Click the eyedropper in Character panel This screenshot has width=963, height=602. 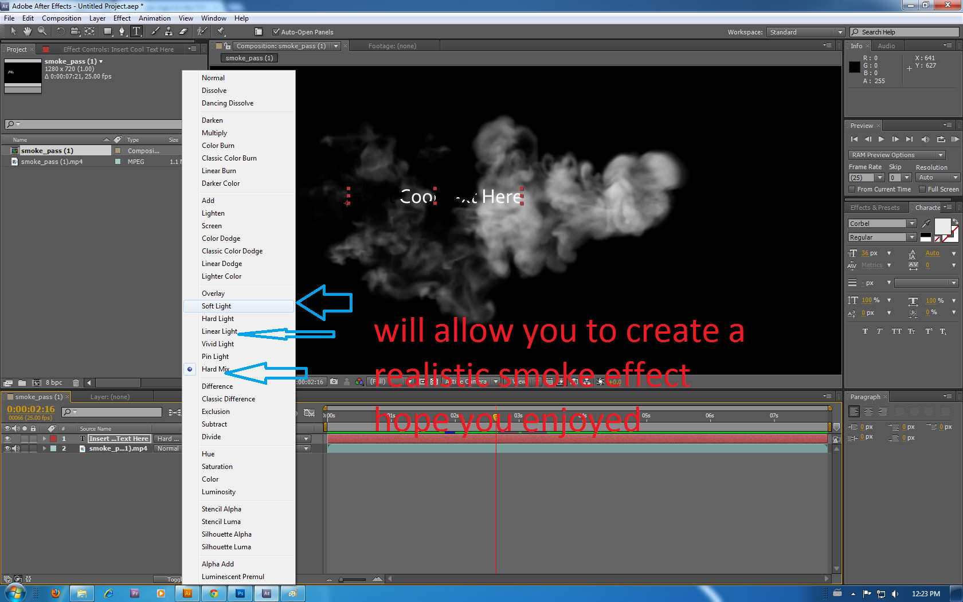click(x=926, y=224)
